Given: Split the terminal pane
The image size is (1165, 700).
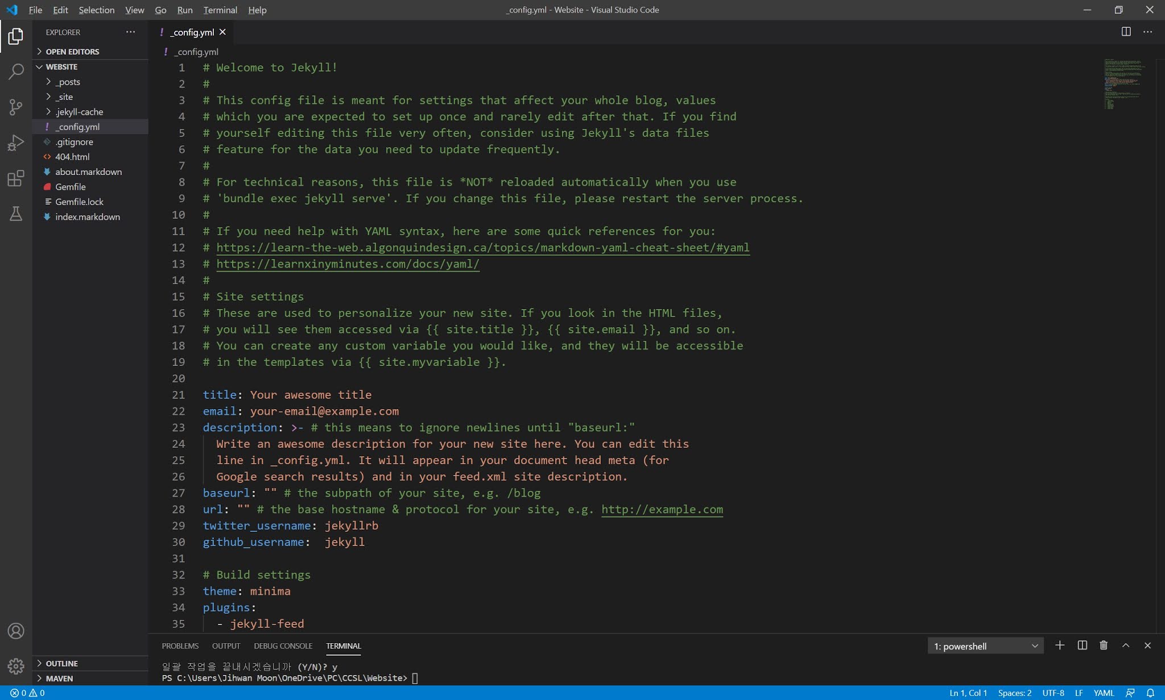Looking at the screenshot, I should (1082, 645).
